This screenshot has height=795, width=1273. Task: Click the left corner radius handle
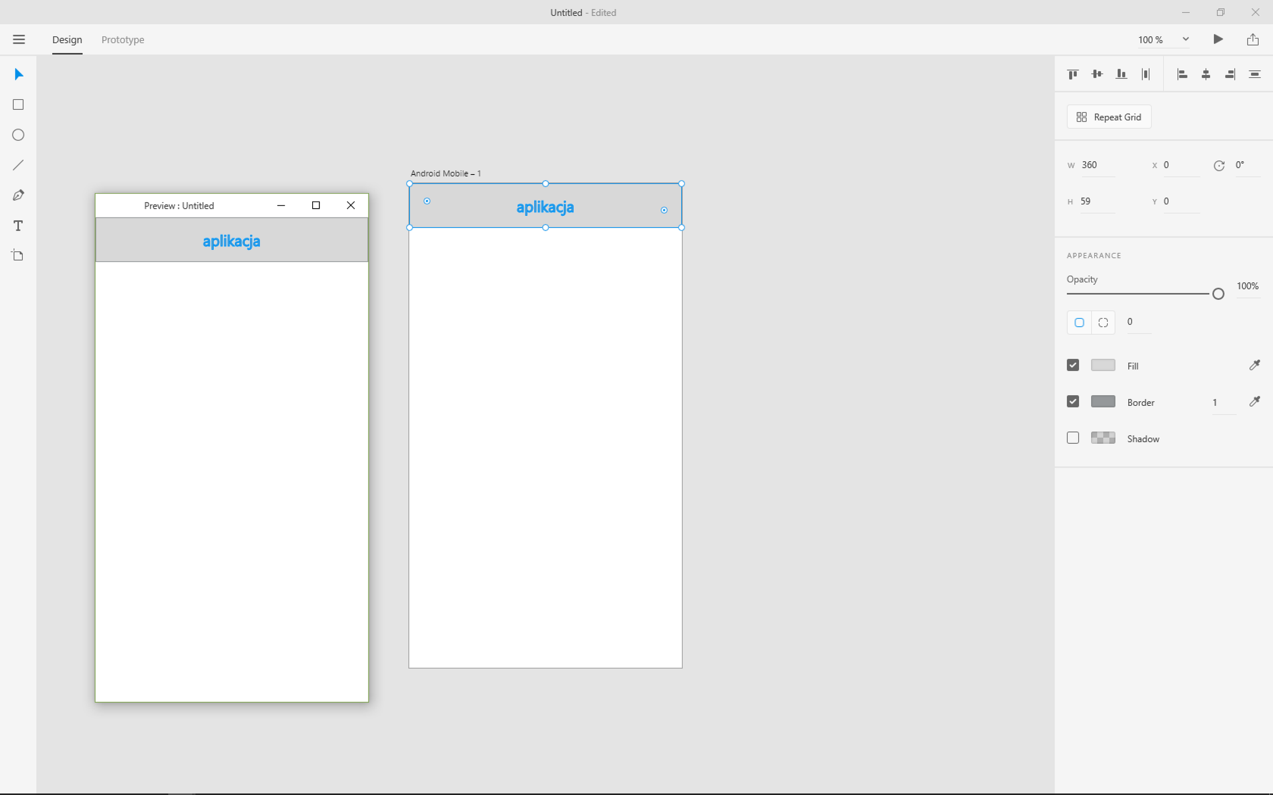click(427, 201)
